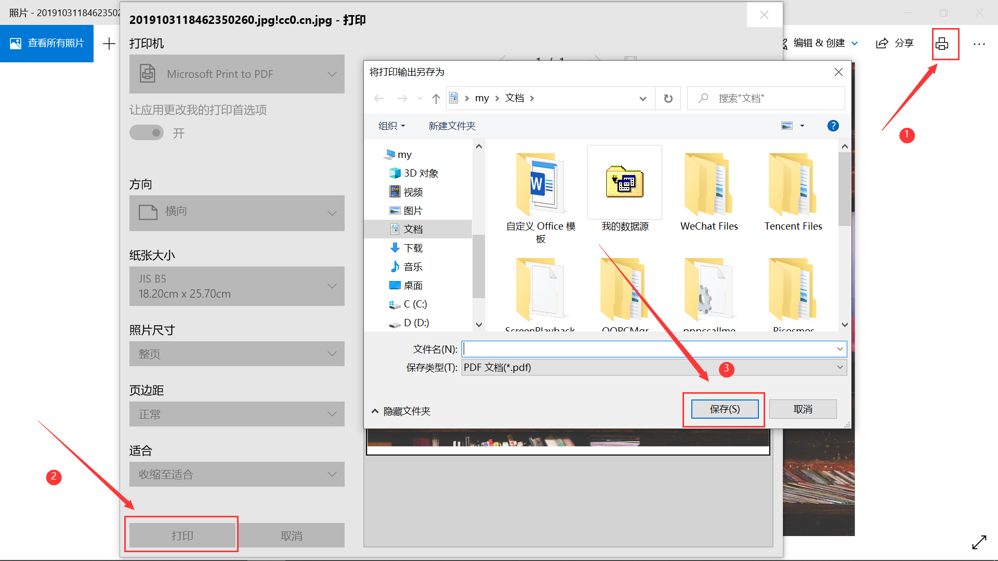Open 保存类型 PDF dropdown
The image size is (998, 561).
pyautogui.click(x=654, y=367)
